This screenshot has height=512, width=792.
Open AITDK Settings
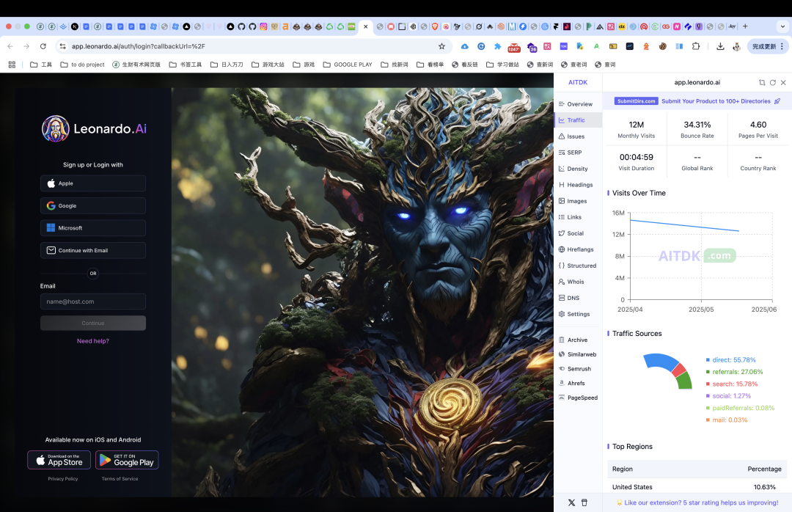[x=579, y=315]
